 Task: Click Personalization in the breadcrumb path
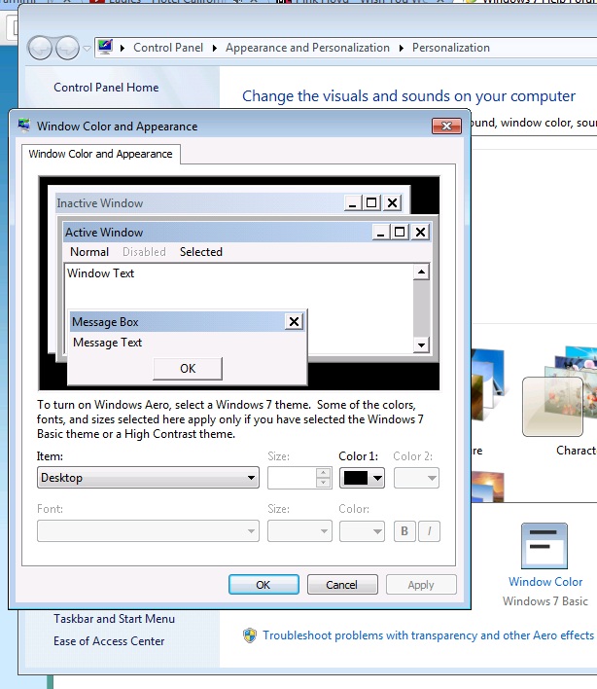coord(451,48)
